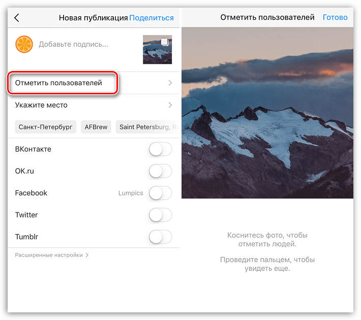Click the Проведите пальцем hint text
Viewport: 361px width, 320px height.
[267, 264]
